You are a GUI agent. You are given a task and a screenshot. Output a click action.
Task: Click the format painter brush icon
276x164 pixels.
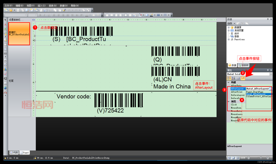coord(64,10)
